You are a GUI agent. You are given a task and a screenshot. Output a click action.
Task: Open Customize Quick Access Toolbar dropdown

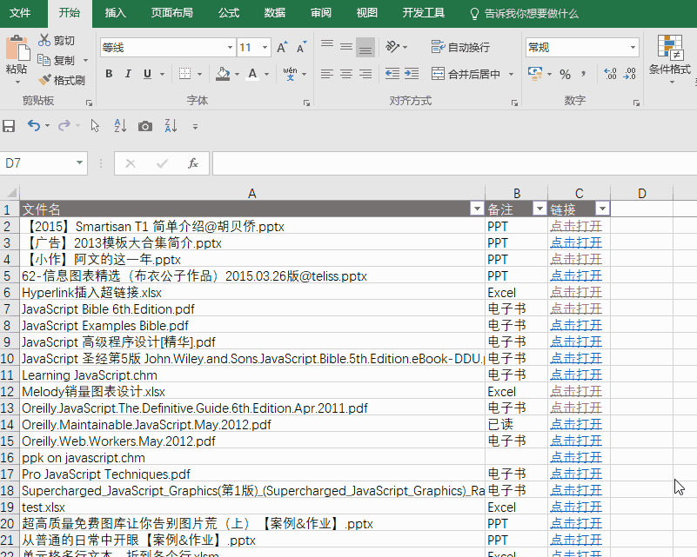(195, 127)
